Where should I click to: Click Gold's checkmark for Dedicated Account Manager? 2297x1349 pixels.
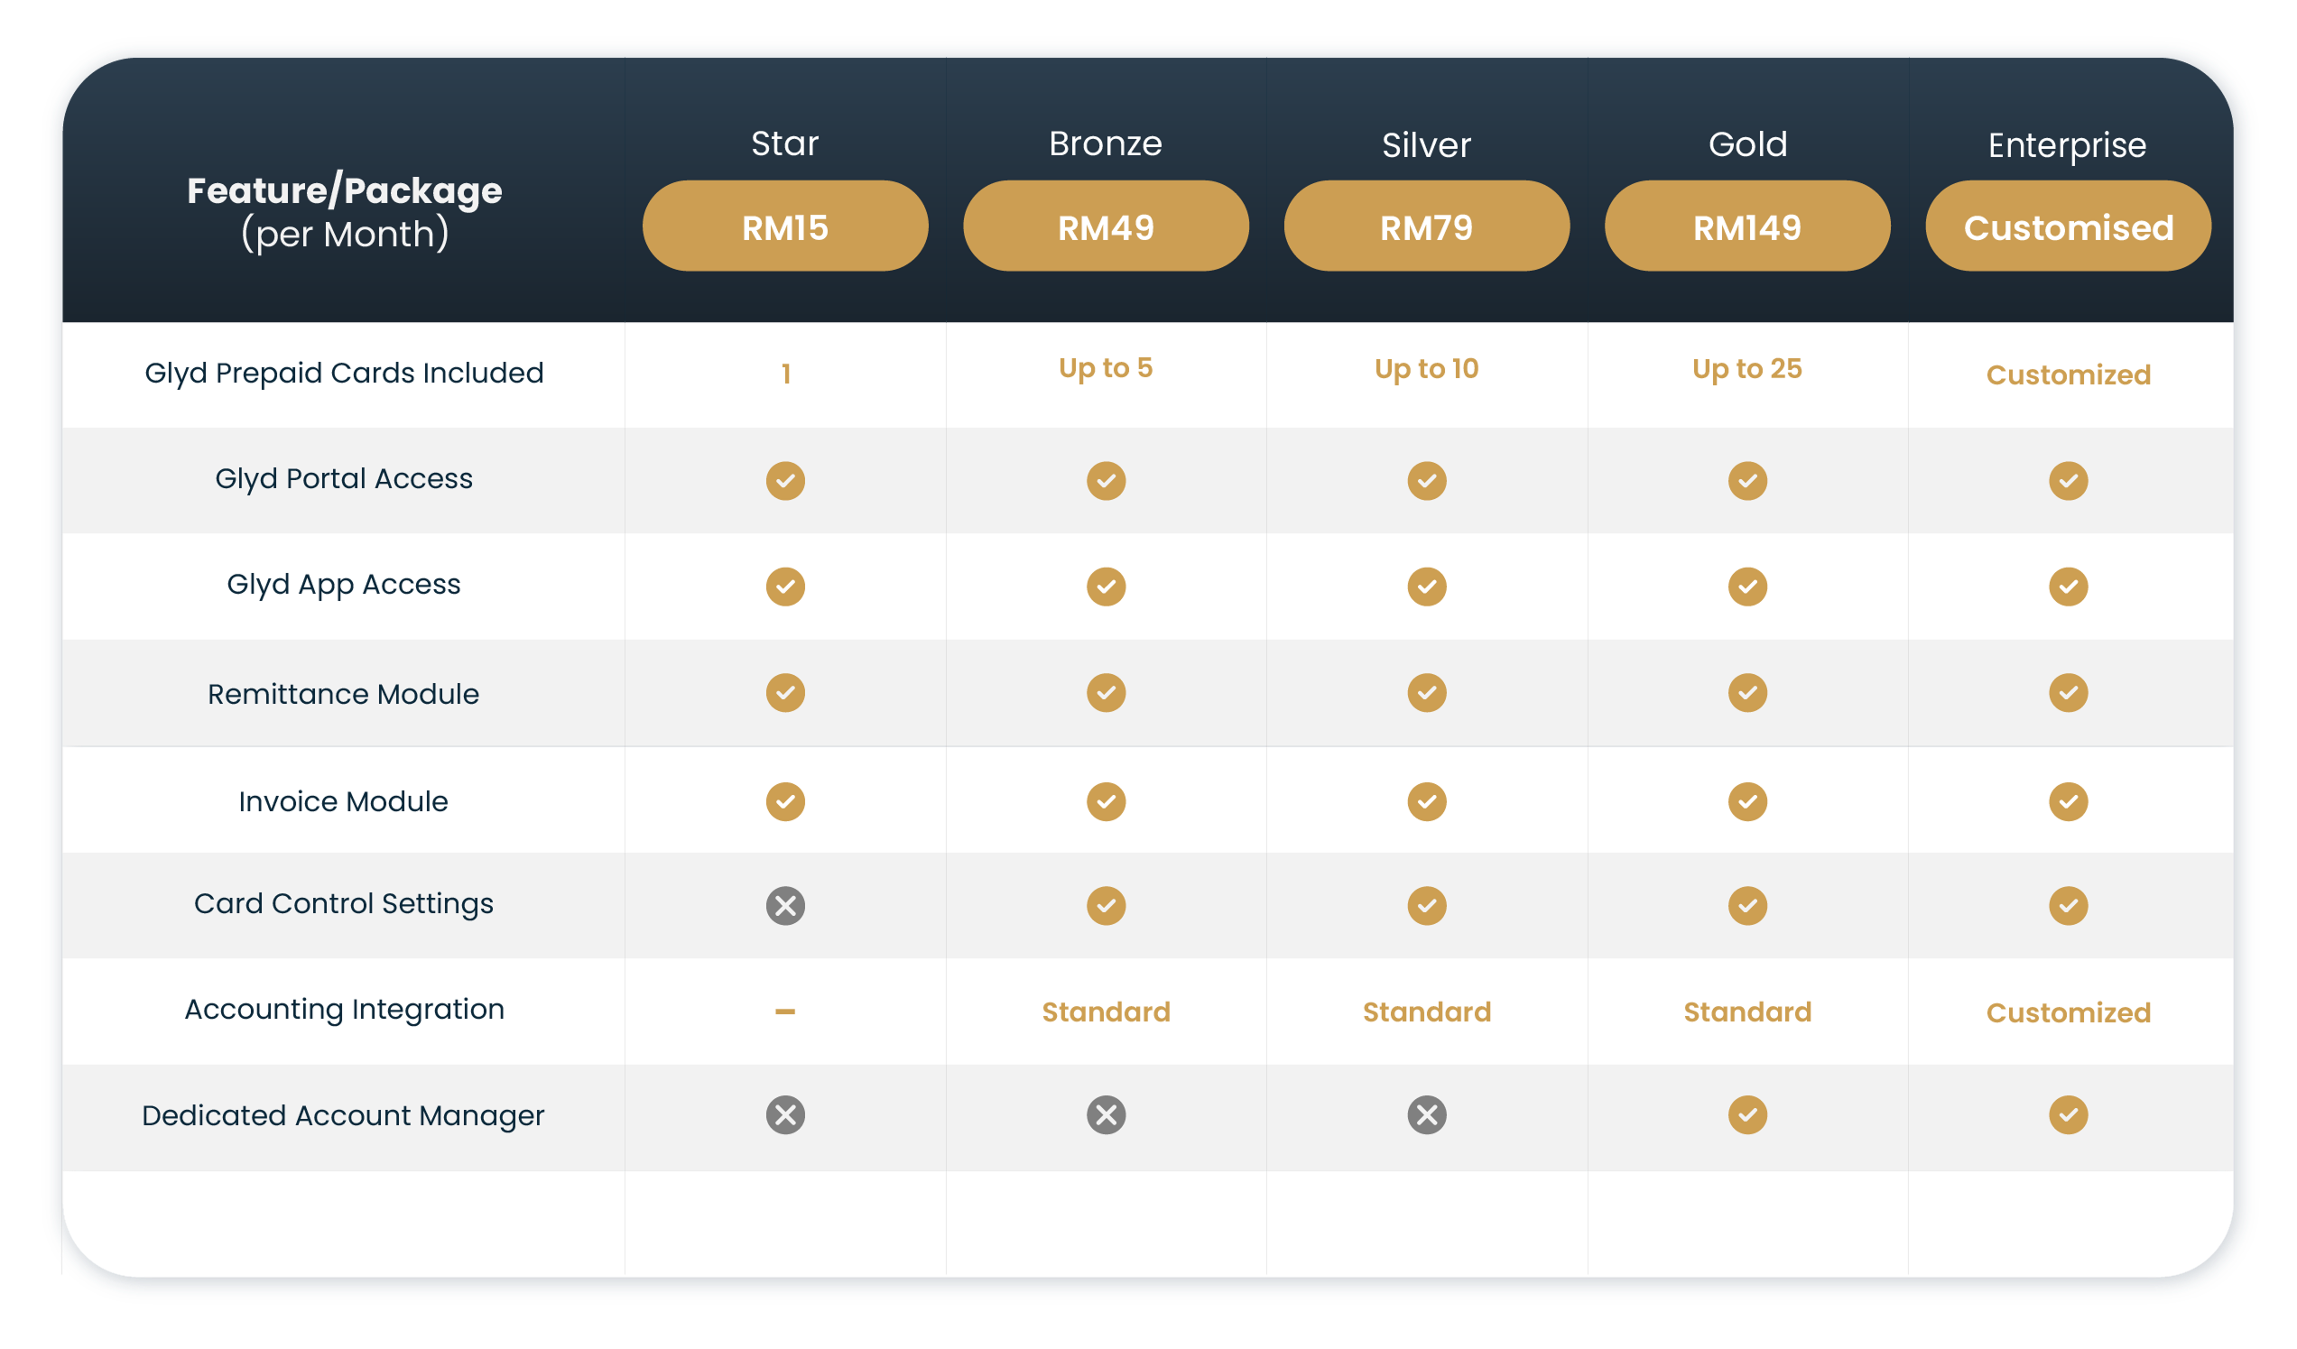(1747, 1114)
